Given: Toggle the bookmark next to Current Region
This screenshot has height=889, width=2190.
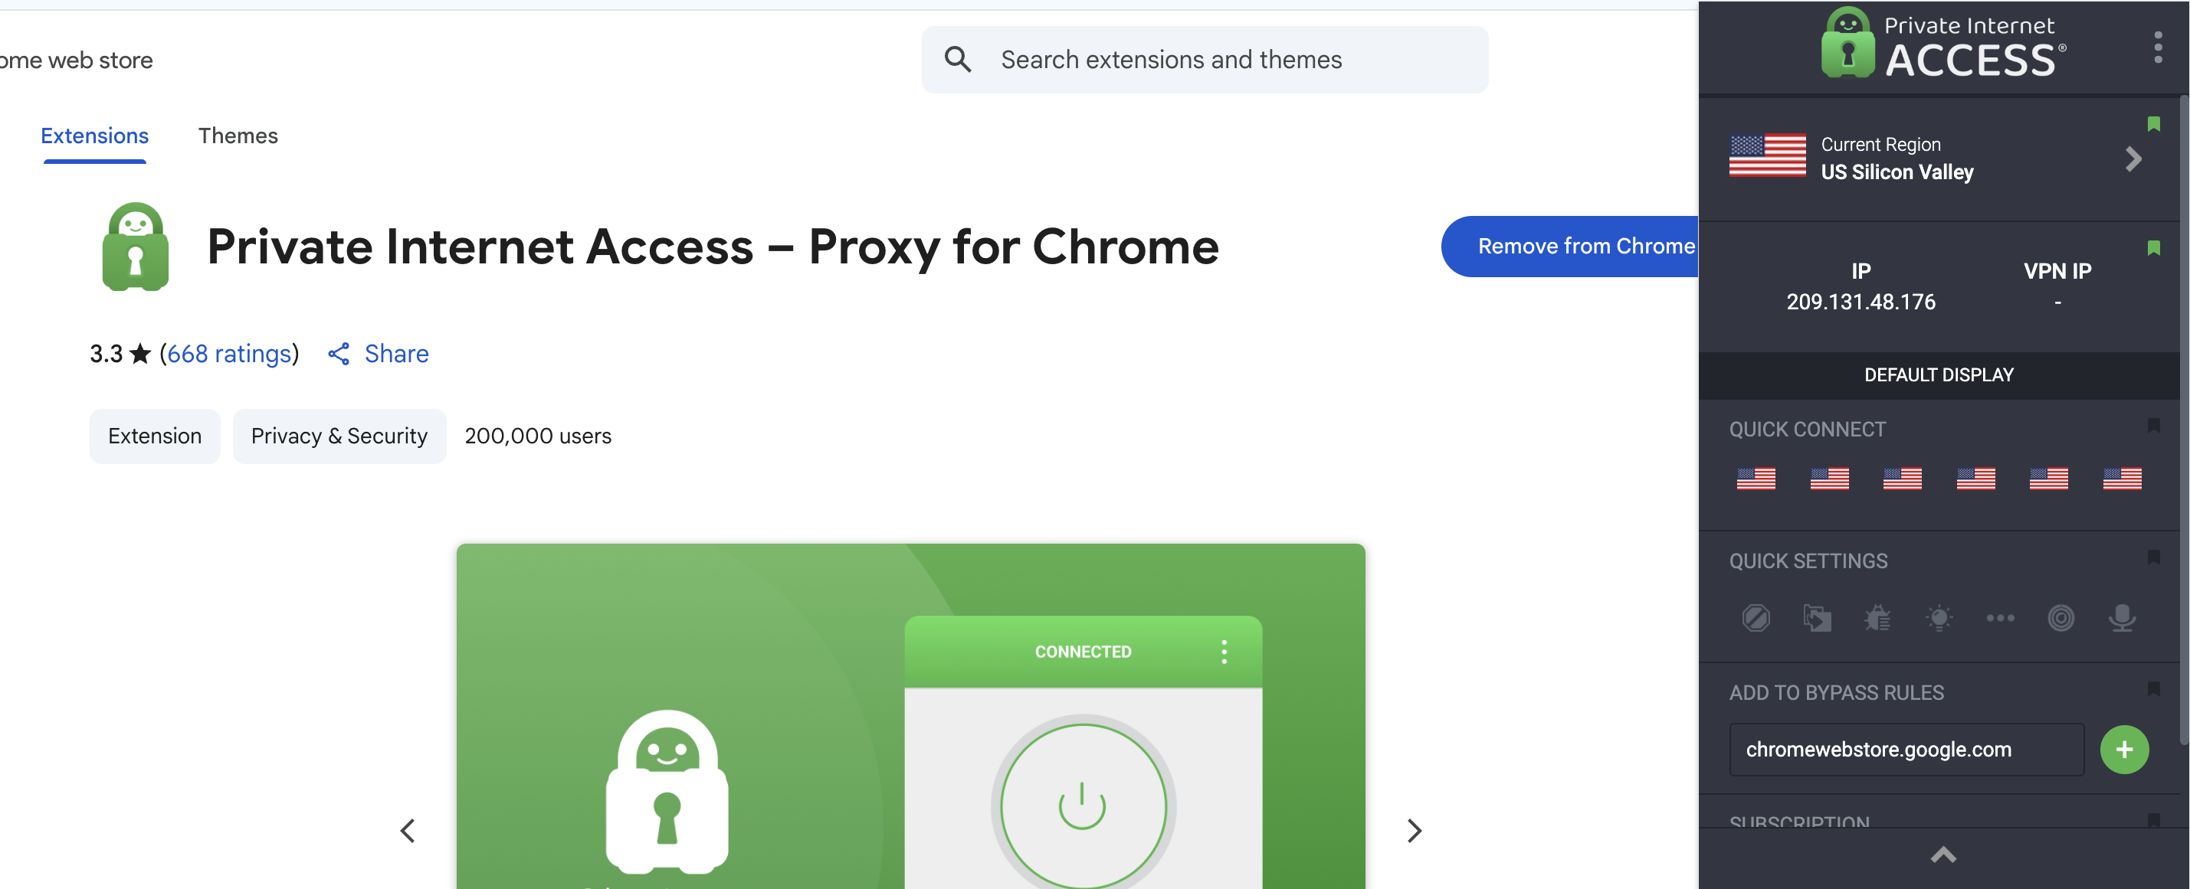Looking at the screenshot, I should (x=2154, y=124).
